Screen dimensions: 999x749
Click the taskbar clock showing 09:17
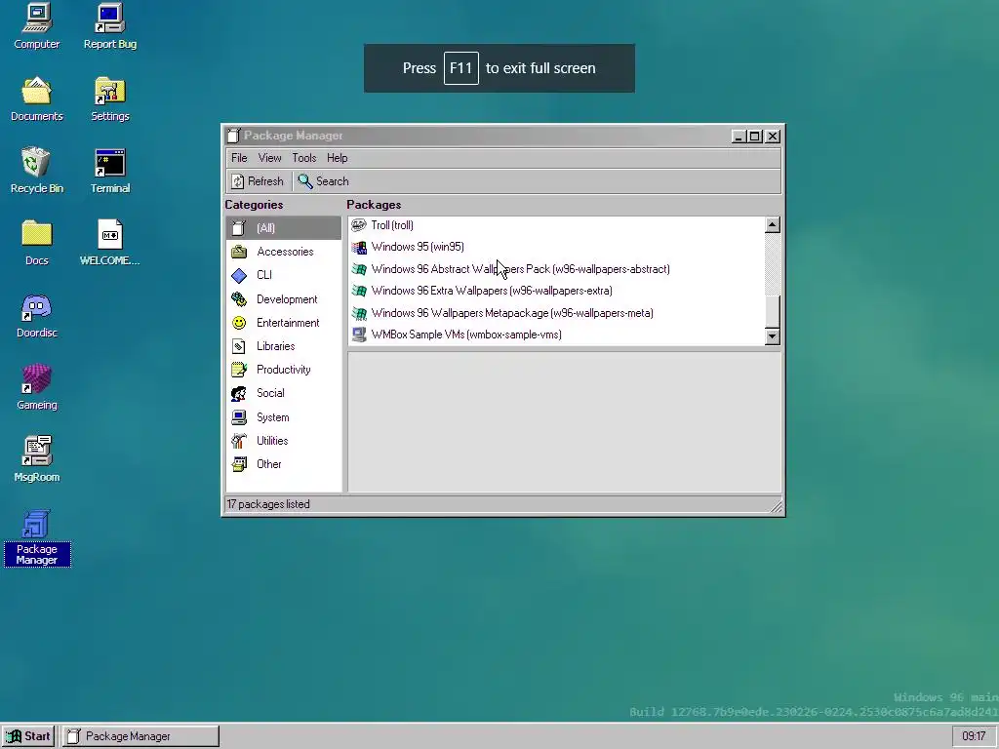(975, 736)
